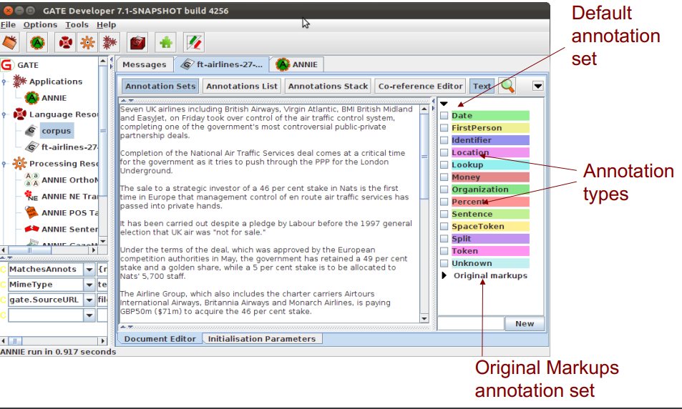This screenshot has width=682, height=409.
Task: Toggle the Text view button
Action: click(482, 86)
